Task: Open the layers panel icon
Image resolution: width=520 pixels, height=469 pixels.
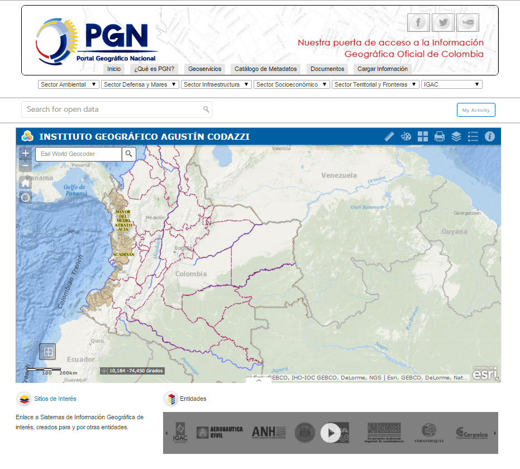Action: click(x=456, y=136)
